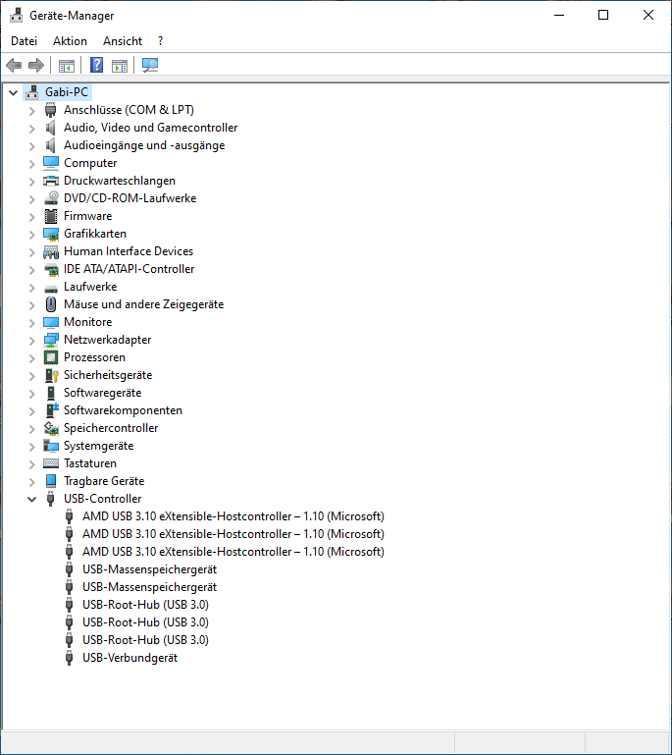Click the Grafikkarten display adapter icon

50,234
